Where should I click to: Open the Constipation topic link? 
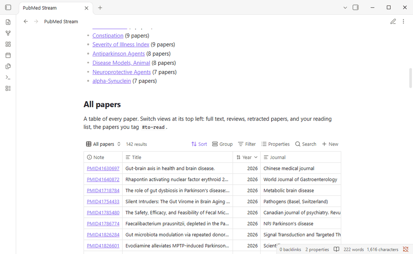click(x=108, y=36)
